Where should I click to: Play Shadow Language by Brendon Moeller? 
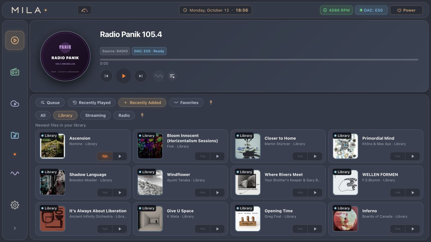[x=120, y=193]
